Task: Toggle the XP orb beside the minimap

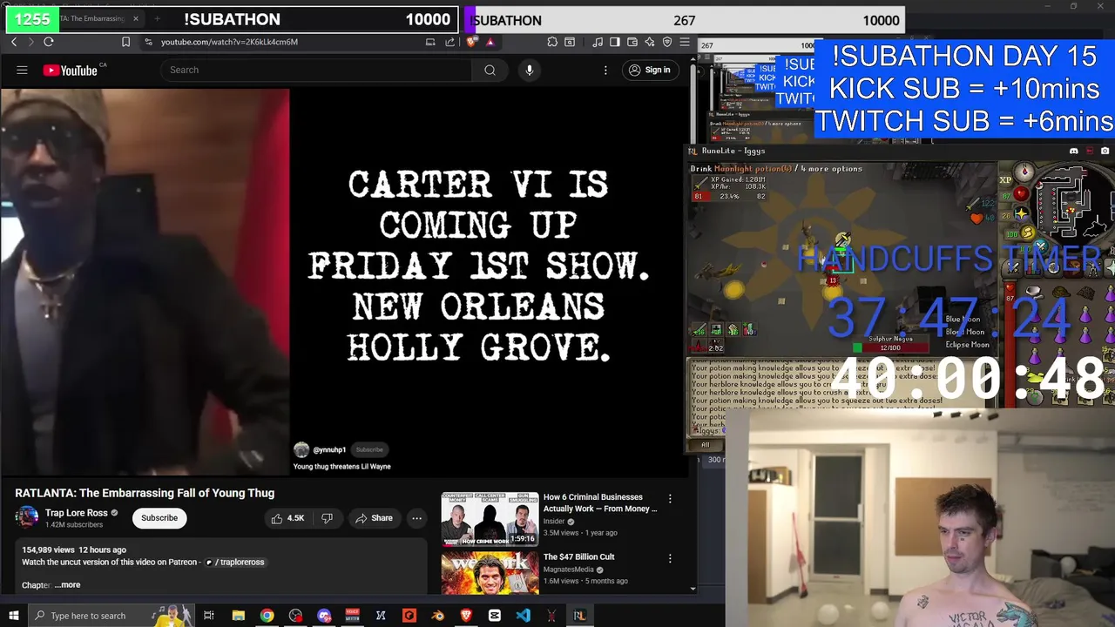Action: pyautogui.click(x=1005, y=180)
